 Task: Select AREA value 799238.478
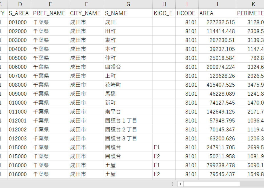point(217,165)
